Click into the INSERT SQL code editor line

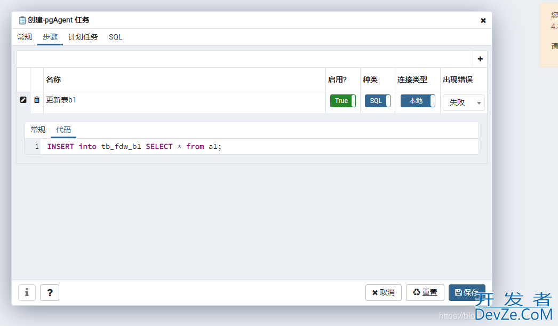point(259,147)
